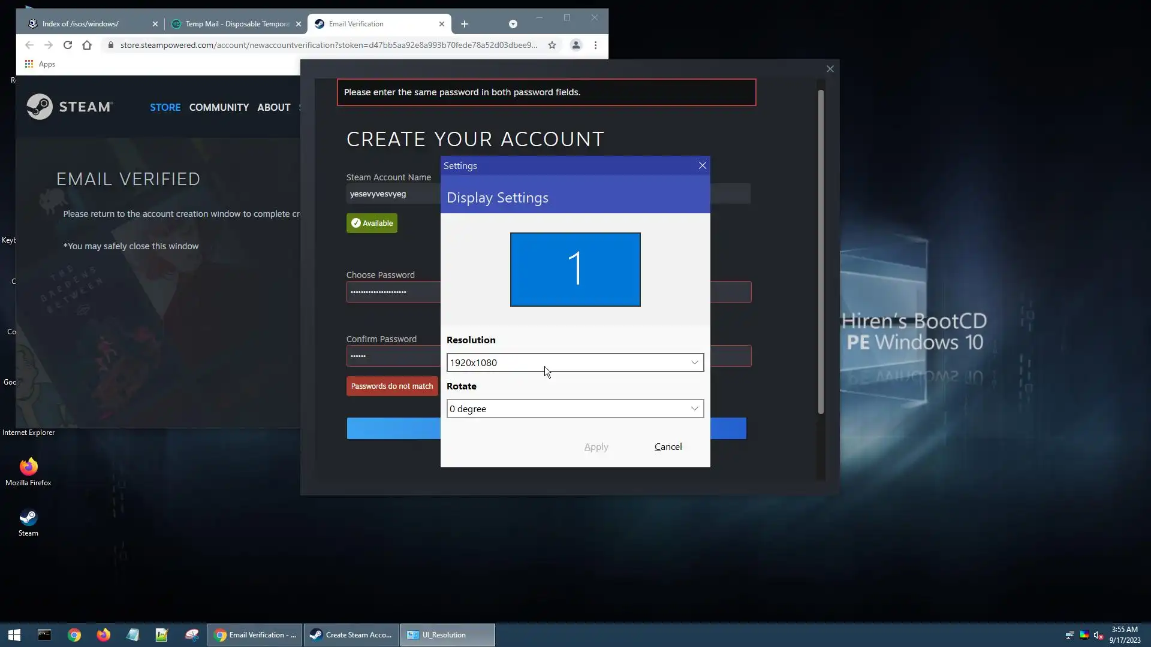
Task: Switch to Index of /isos/windows/ tab
Action: click(90, 24)
